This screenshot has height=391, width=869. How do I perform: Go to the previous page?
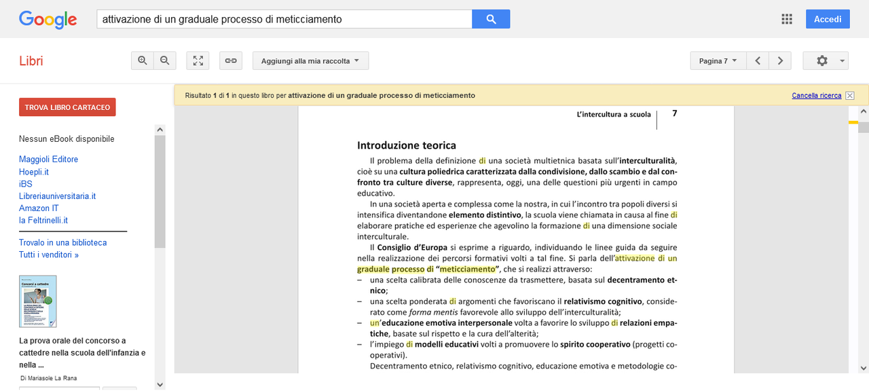click(x=758, y=60)
